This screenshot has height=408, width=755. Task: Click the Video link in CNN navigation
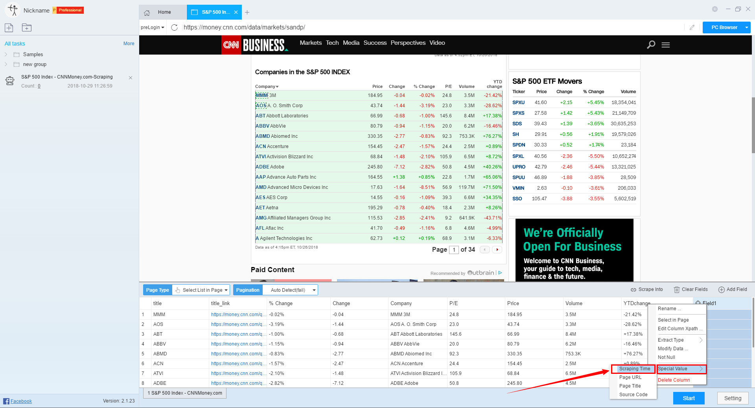[x=437, y=43]
